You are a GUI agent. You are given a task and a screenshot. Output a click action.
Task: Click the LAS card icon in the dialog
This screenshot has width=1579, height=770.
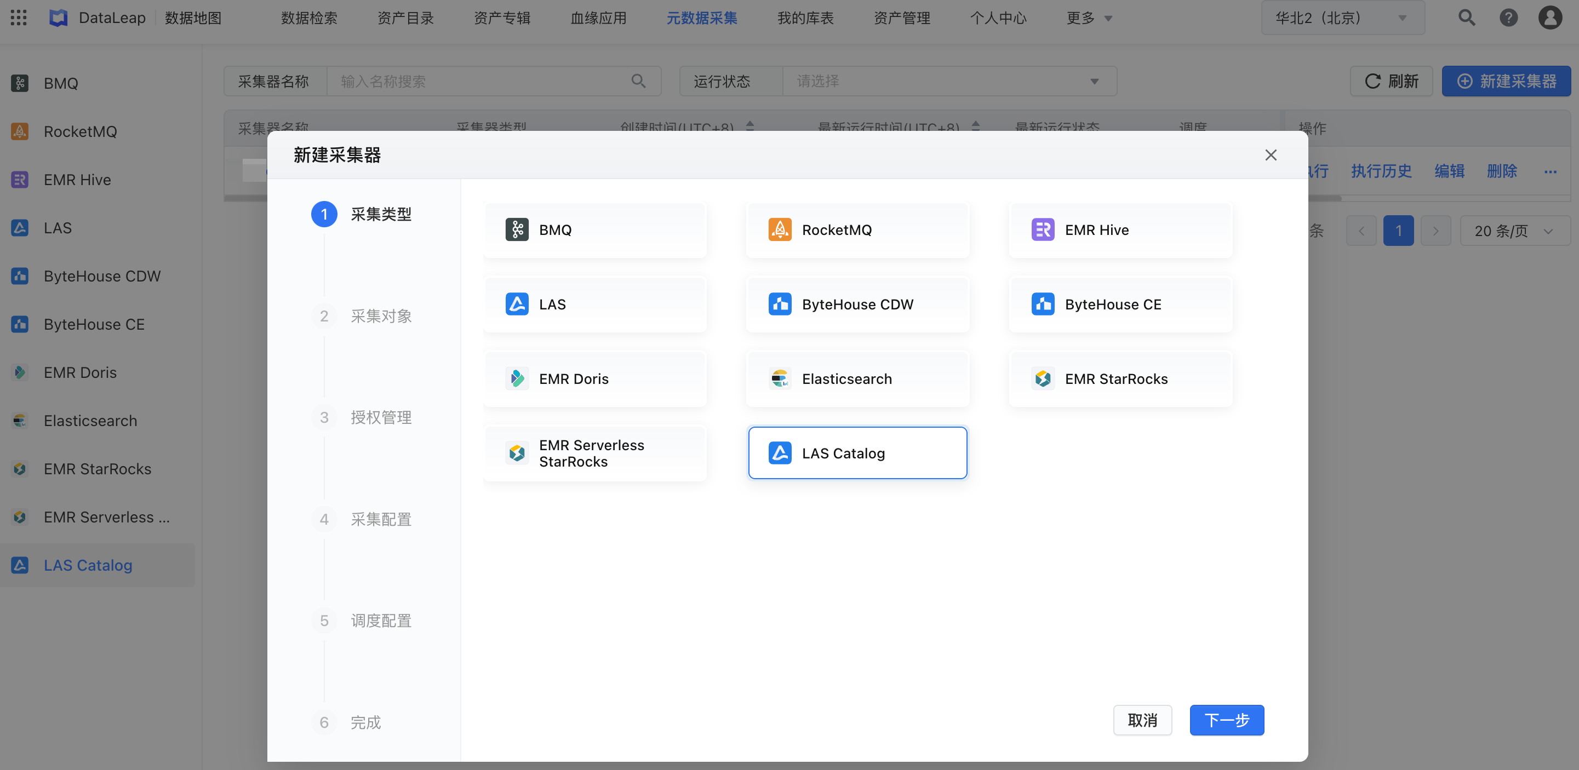coord(517,304)
